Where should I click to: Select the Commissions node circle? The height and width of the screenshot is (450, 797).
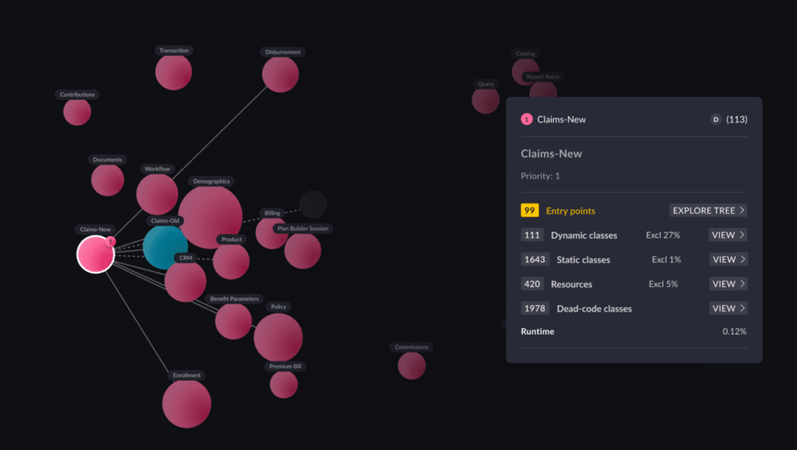click(411, 365)
